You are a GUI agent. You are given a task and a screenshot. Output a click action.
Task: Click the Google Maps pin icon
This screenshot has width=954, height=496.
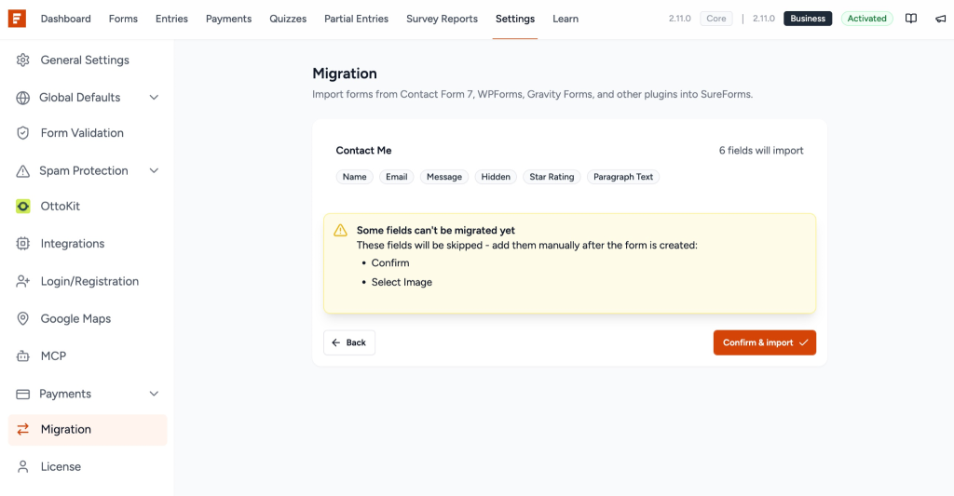[23, 318]
